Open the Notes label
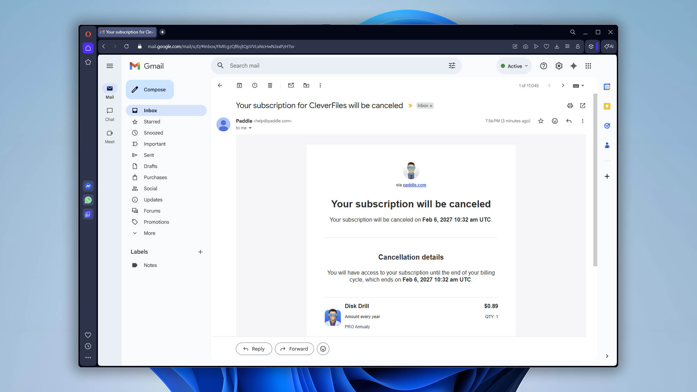Viewport: 697px width, 392px height. (166, 265)
